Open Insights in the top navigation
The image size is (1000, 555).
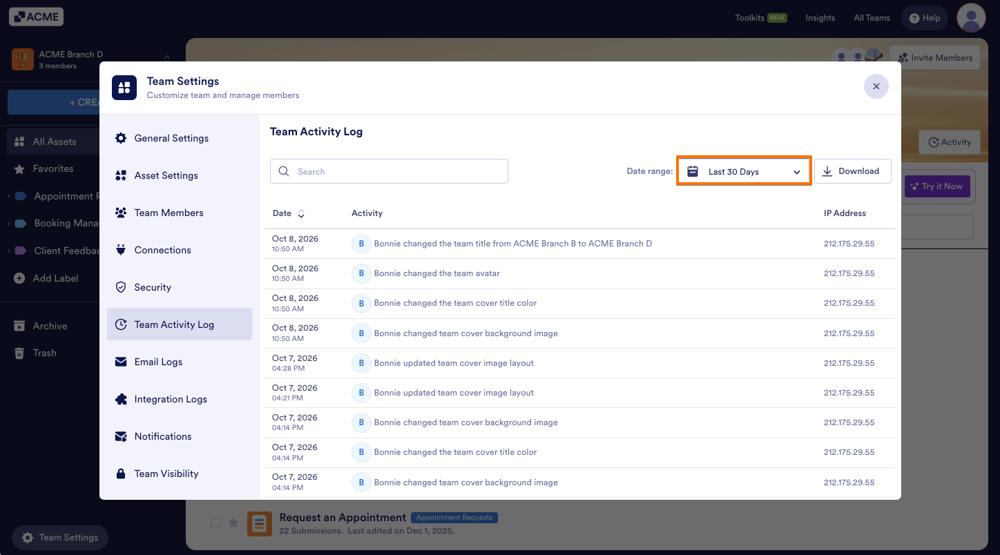[x=820, y=18]
